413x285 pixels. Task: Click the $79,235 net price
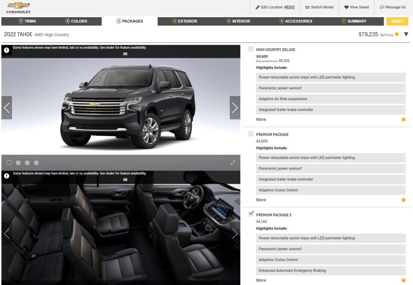point(368,34)
